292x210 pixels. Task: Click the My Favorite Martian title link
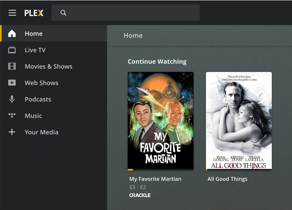[x=155, y=179]
